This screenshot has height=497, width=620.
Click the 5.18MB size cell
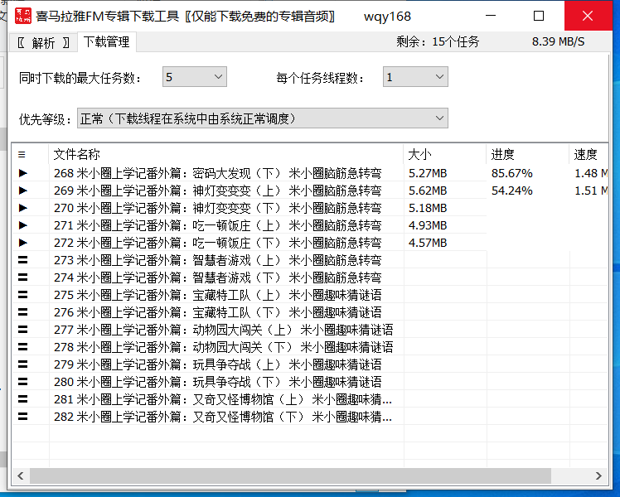[428, 208]
